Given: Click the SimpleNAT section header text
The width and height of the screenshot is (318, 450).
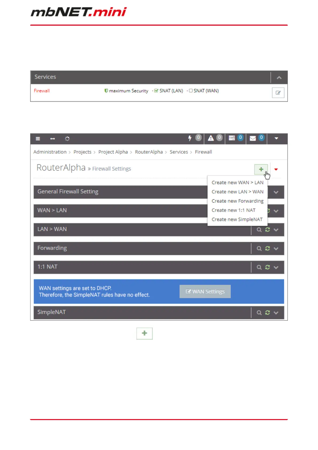Looking at the screenshot, I should click(x=52, y=312).
